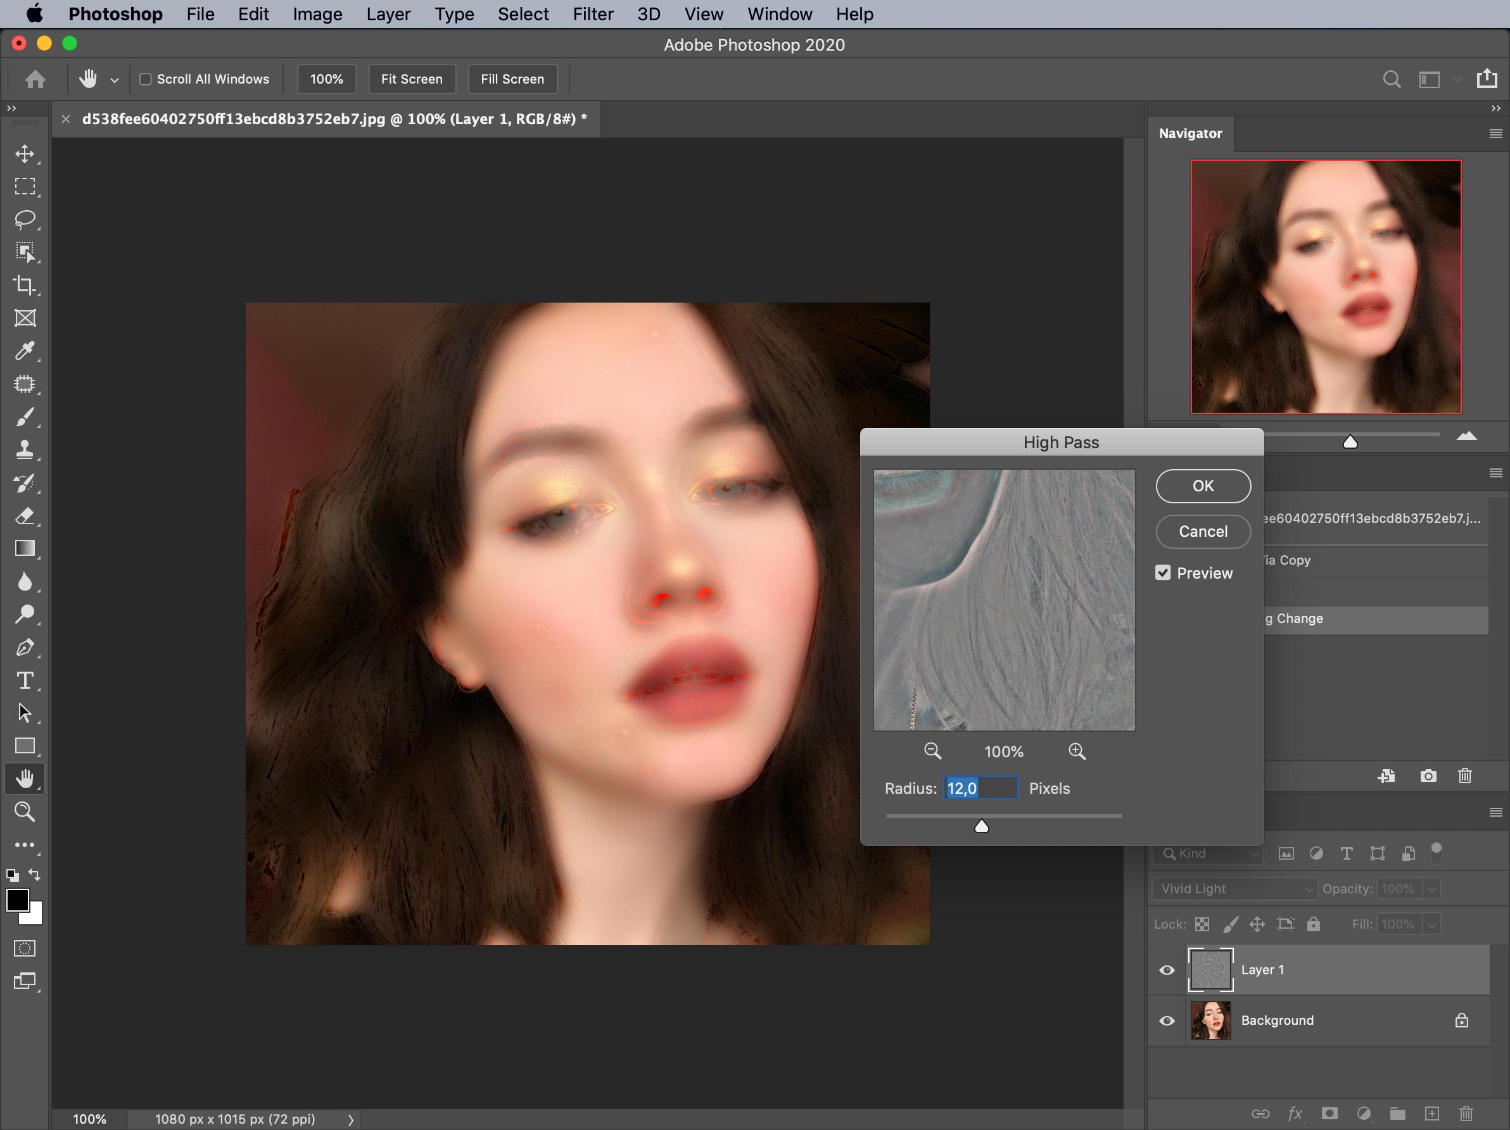Open the Kind filter dropdown
This screenshot has height=1130, width=1510.
click(1209, 853)
